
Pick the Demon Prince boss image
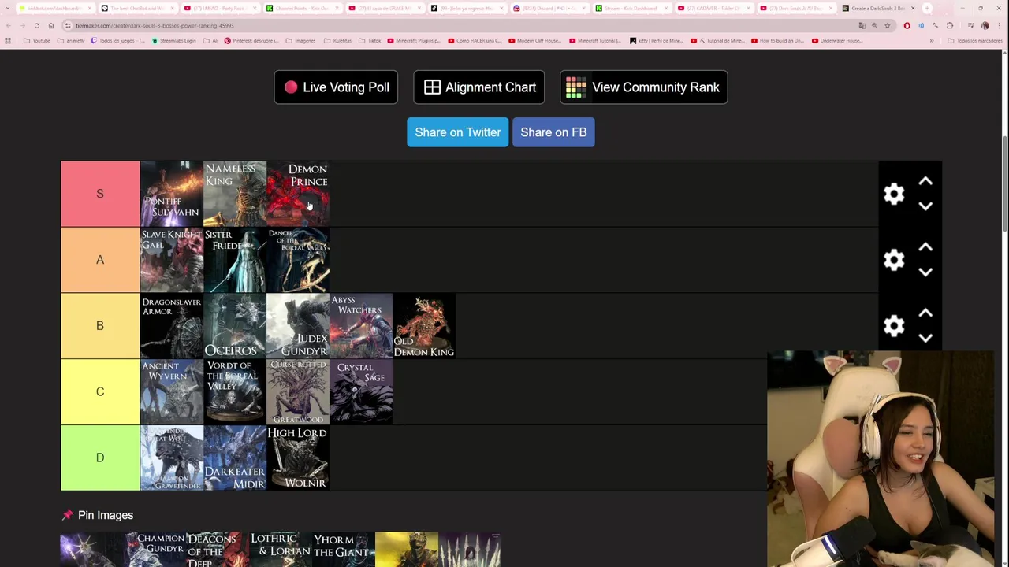click(298, 194)
